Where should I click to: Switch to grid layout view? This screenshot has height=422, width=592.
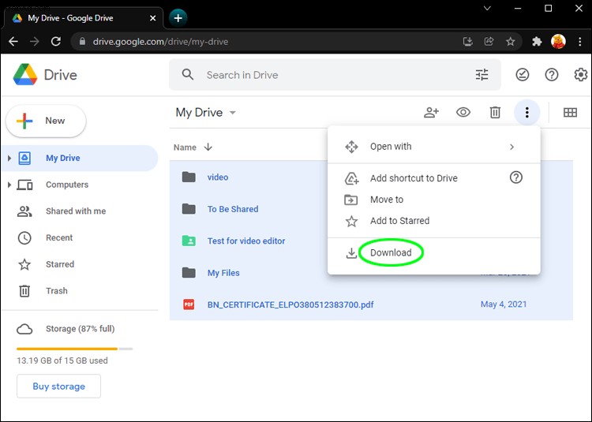coord(570,112)
